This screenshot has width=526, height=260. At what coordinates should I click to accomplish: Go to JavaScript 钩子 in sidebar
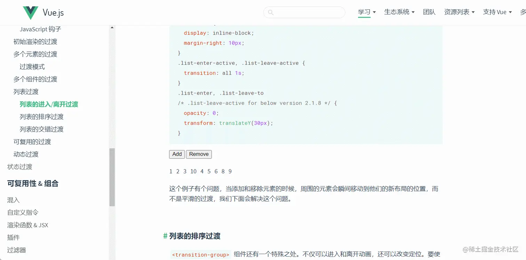click(40, 29)
